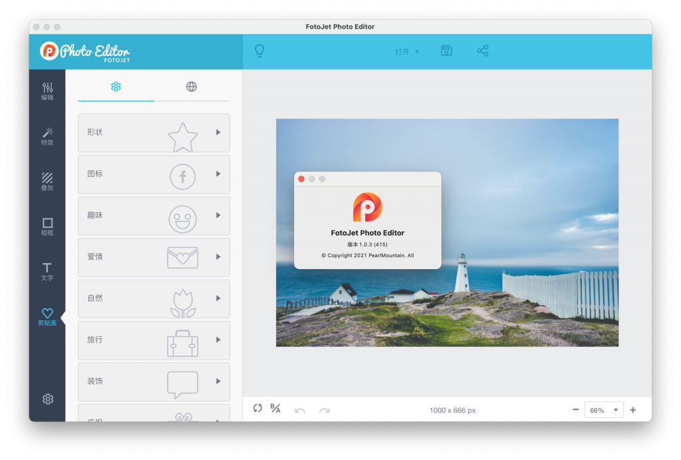Click the Photo Editor FotoJet logo
This screenshot has height=460, width=681.
click(x=85, y=52)
